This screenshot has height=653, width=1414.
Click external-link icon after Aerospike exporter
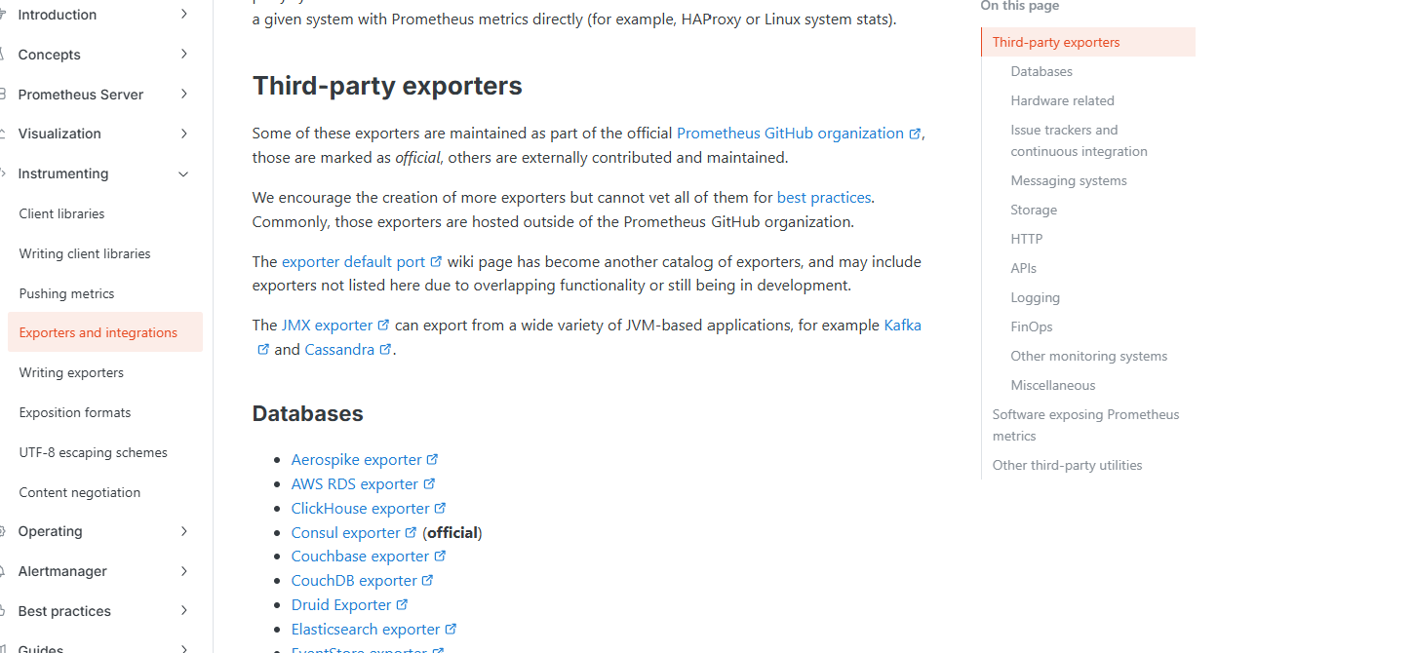click(x=433, y=459)
